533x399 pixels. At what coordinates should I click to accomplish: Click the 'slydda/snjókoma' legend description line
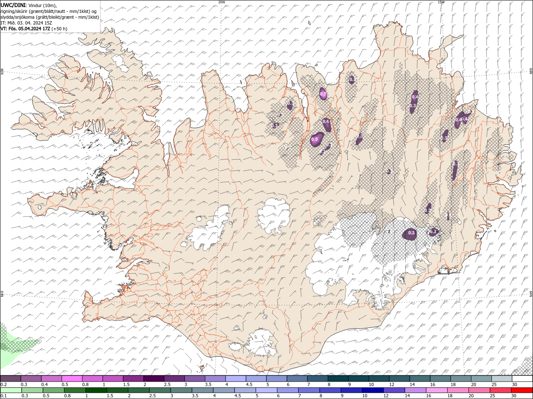pyautogui.click(x=50, y=17)
